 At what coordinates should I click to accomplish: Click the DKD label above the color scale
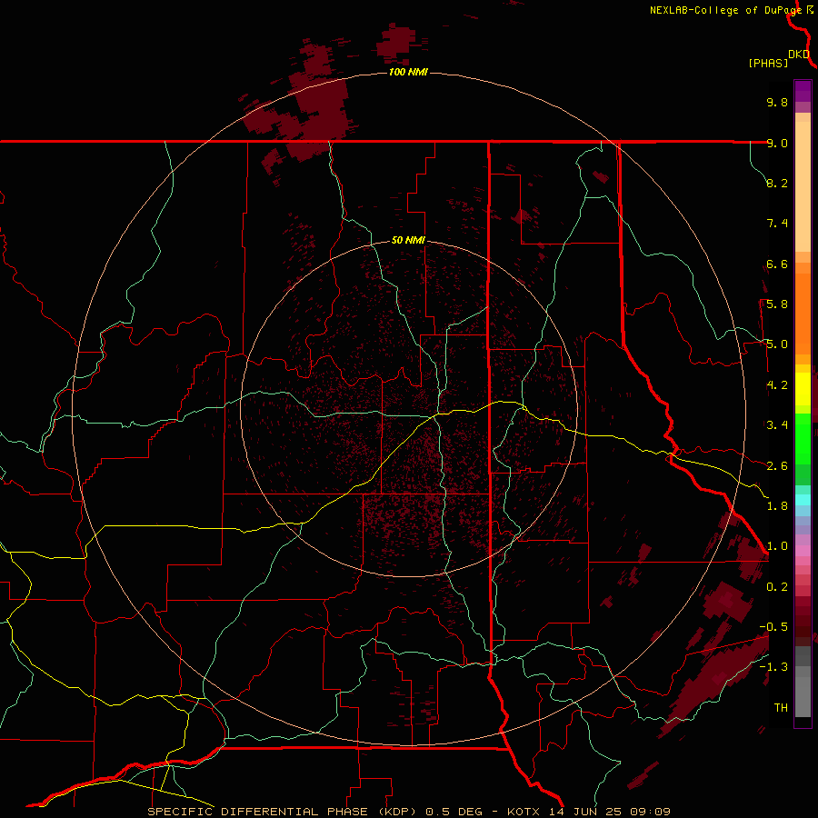click(x=799, y=55)
